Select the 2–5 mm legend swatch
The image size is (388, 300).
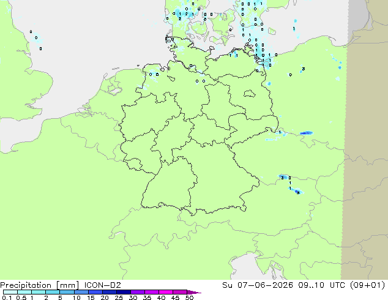[53, 292]
